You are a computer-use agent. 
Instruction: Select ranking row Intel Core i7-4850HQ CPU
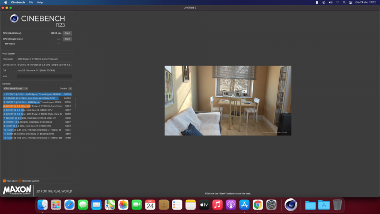coord(37,134)
